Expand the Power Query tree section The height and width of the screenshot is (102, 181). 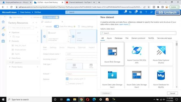pos(10,67)
